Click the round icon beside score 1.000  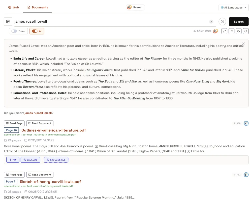point(246,123)
